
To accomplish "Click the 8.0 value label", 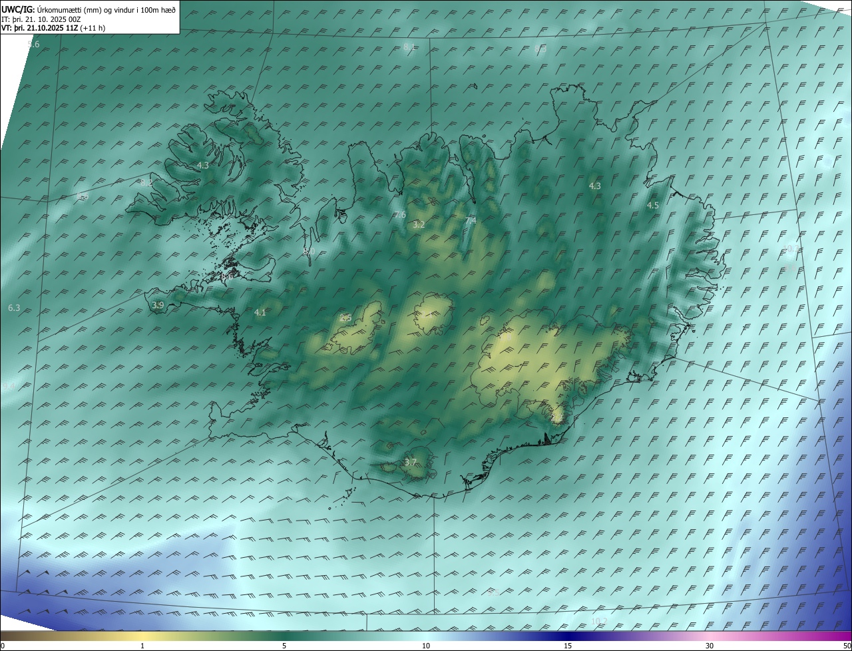I will click(309, 252).
